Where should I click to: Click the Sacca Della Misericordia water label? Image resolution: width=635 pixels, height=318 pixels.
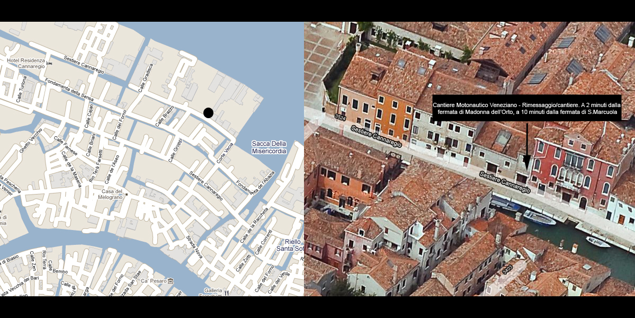pyautogui.click(x=269, y=147)
